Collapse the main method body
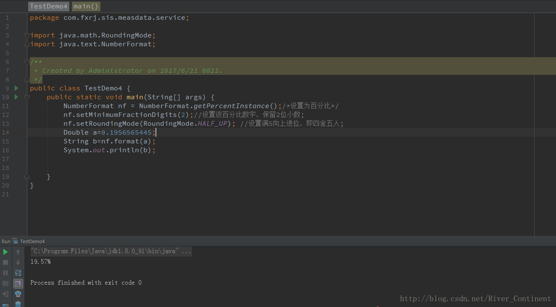Screen dimensions: 556x307 [27, 97]
